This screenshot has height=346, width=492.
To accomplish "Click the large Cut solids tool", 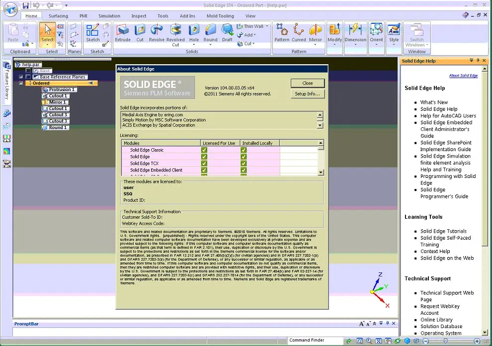I will (x=140, y=33).
